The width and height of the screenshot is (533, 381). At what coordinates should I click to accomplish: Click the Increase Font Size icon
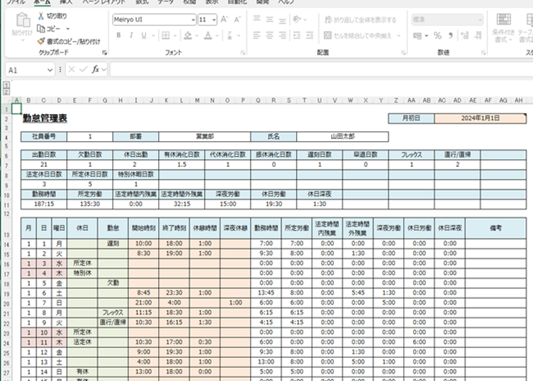[x=224, y=20]
